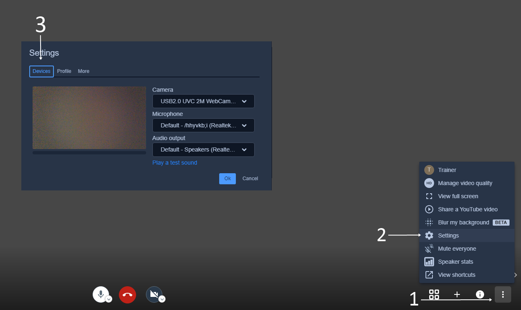
Task: Click Share a YouTube video
Action: point(467,209)
